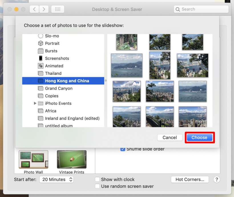Expand the iPhoto Events disclosure triangle
The width and height of the screenshot is (234, 197).
pyautogui.click(x=35, y=103)
